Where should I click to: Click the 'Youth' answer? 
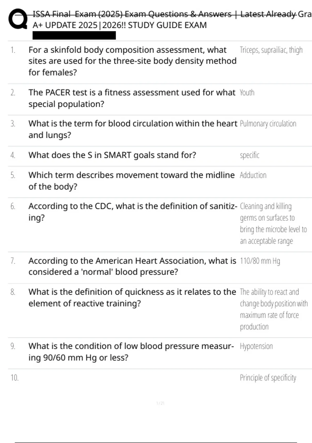pyautogui.click(x=247, y=93)
